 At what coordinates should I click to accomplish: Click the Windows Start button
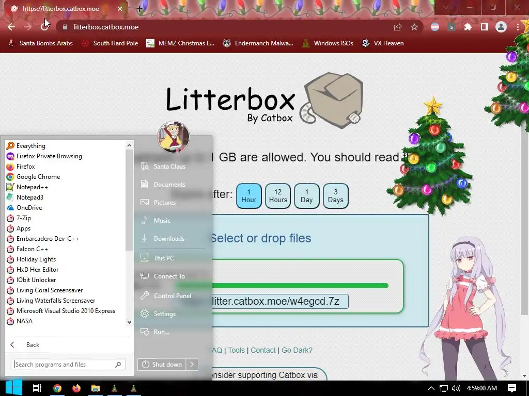(x=14, y=388)
